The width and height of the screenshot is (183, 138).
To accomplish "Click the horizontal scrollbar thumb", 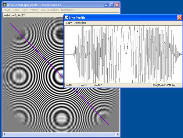I will point(61,134).
